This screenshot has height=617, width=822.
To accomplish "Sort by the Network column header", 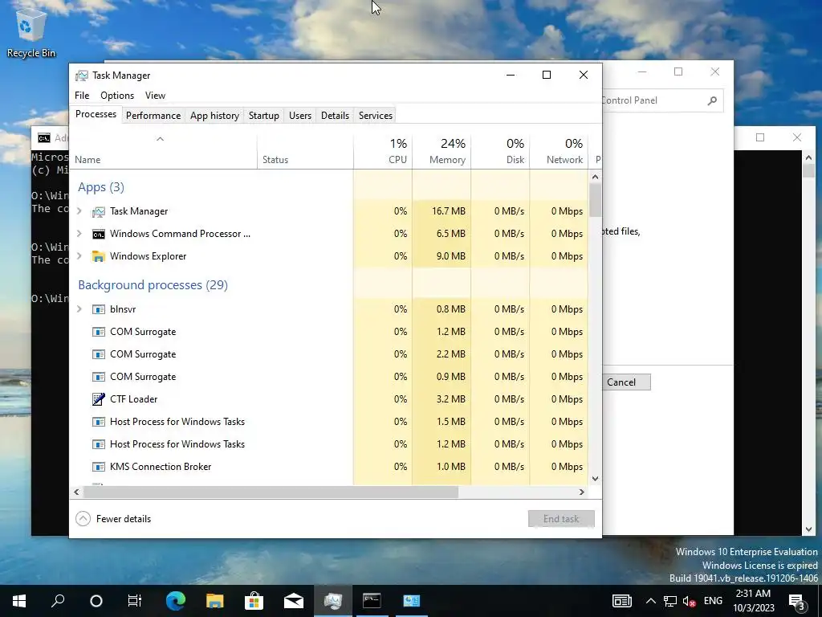I will coord(559,152).
